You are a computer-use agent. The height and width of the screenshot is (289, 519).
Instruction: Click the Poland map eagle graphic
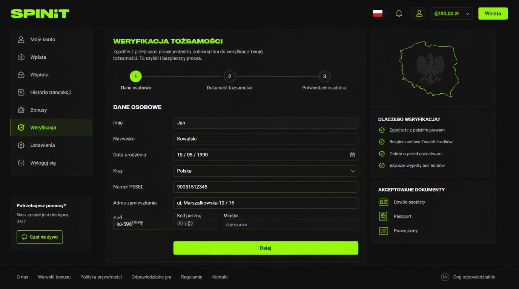tap(429, 69)
